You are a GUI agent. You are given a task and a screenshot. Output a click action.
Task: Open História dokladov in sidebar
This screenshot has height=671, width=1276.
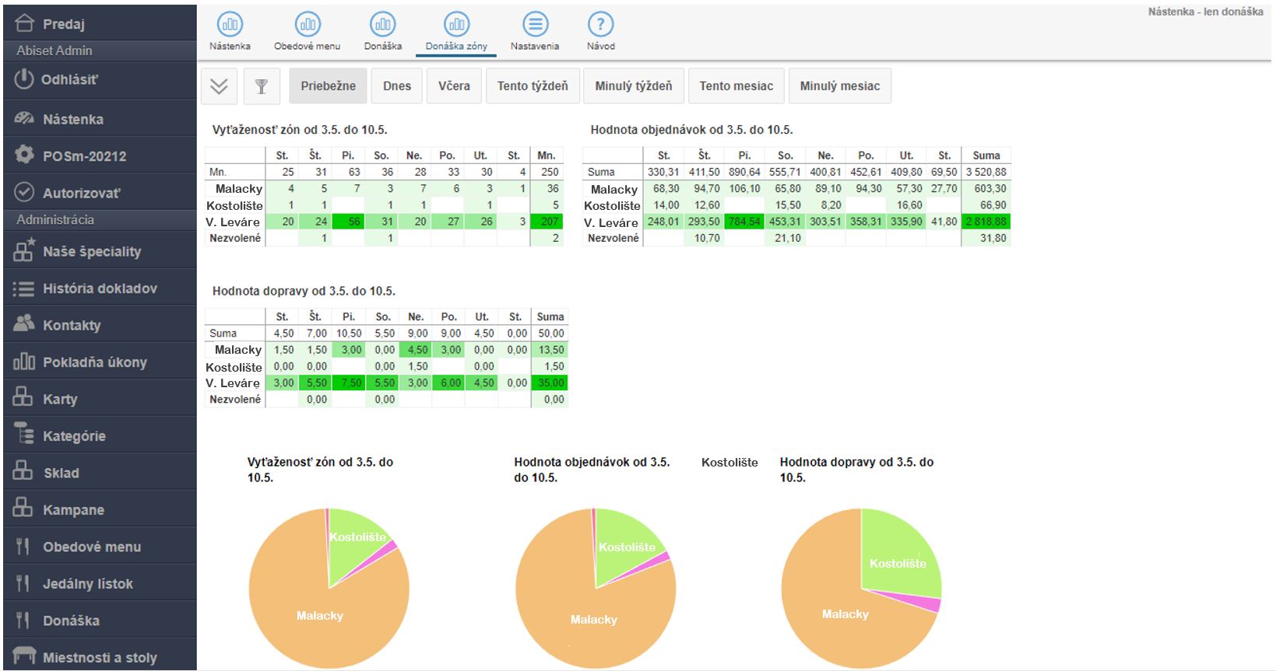pos(99,288)
